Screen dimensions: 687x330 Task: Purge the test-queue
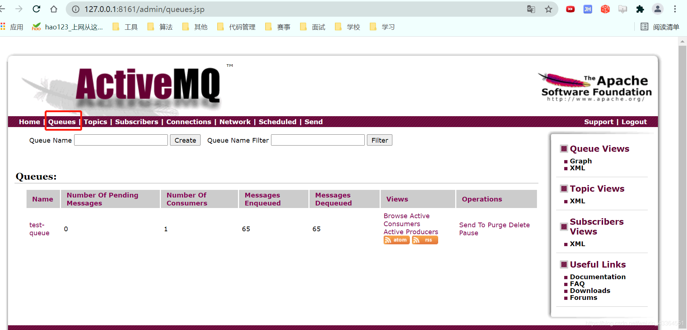(497, 225)
